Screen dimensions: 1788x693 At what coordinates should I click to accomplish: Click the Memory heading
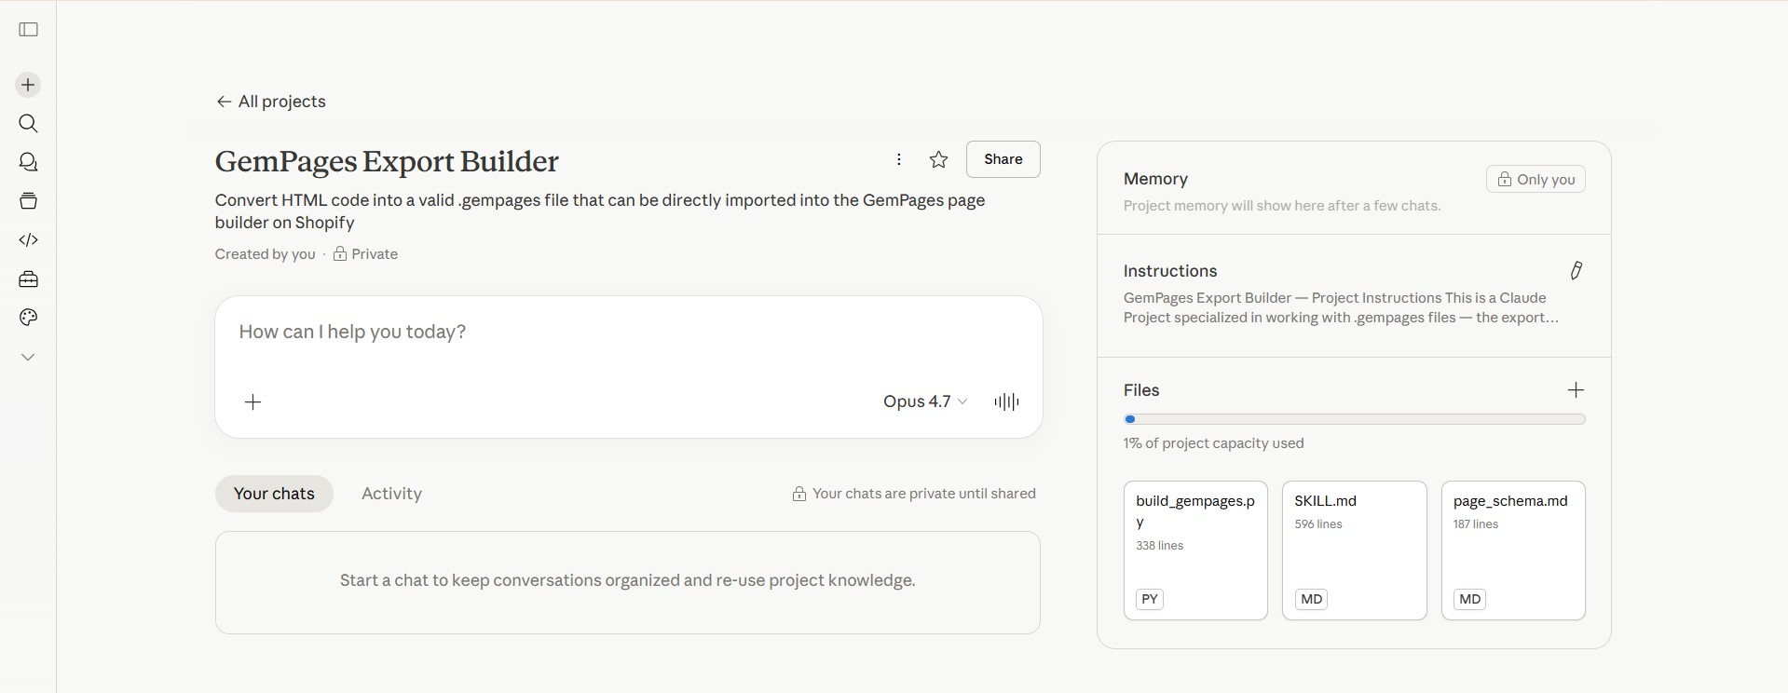(1155, 179)
